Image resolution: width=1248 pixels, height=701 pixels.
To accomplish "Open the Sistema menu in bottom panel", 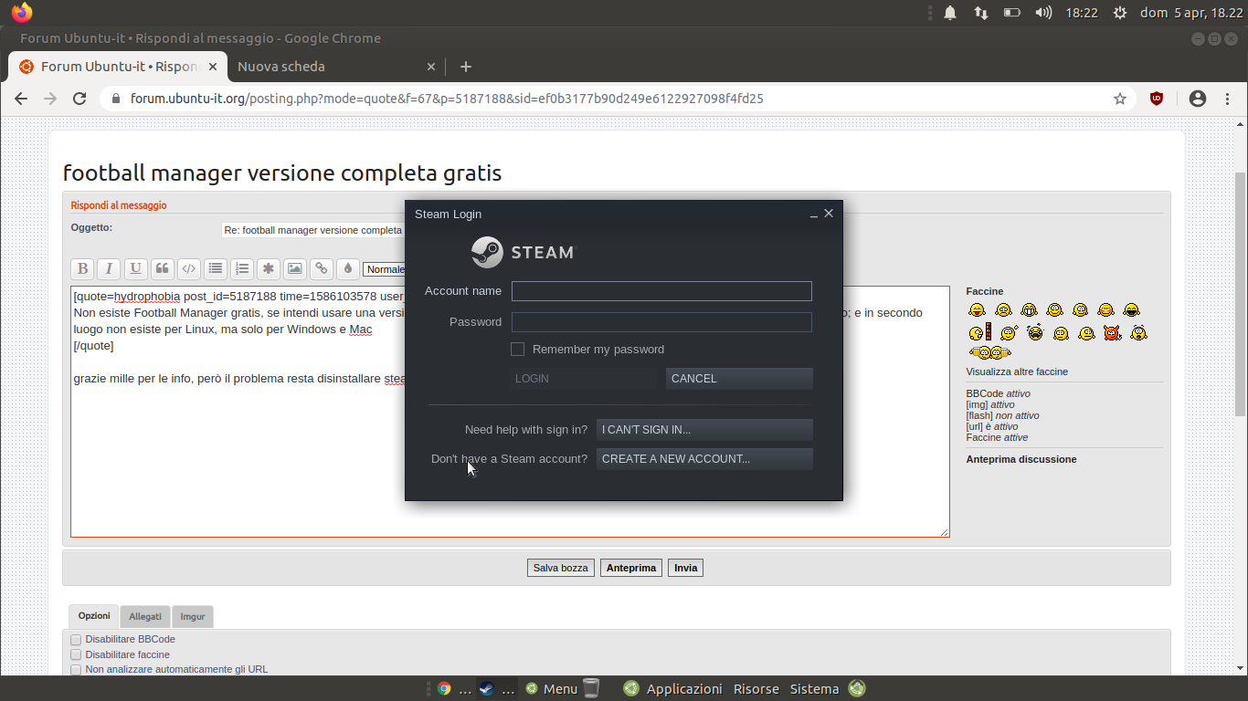I will 814,689.
